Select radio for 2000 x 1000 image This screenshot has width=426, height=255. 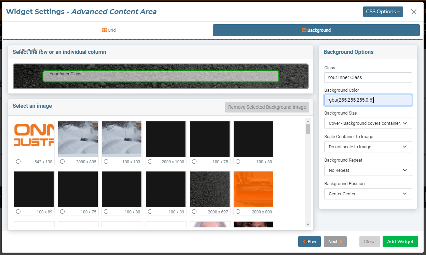click(x=150, y=162)
